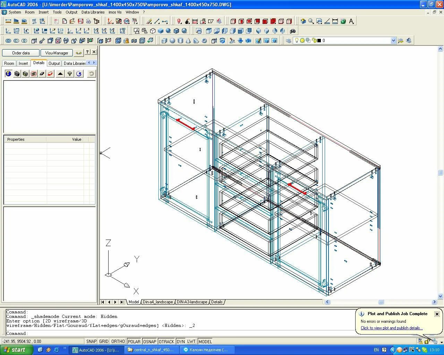Click link to view plot and publish details

(x=391, y=328)
